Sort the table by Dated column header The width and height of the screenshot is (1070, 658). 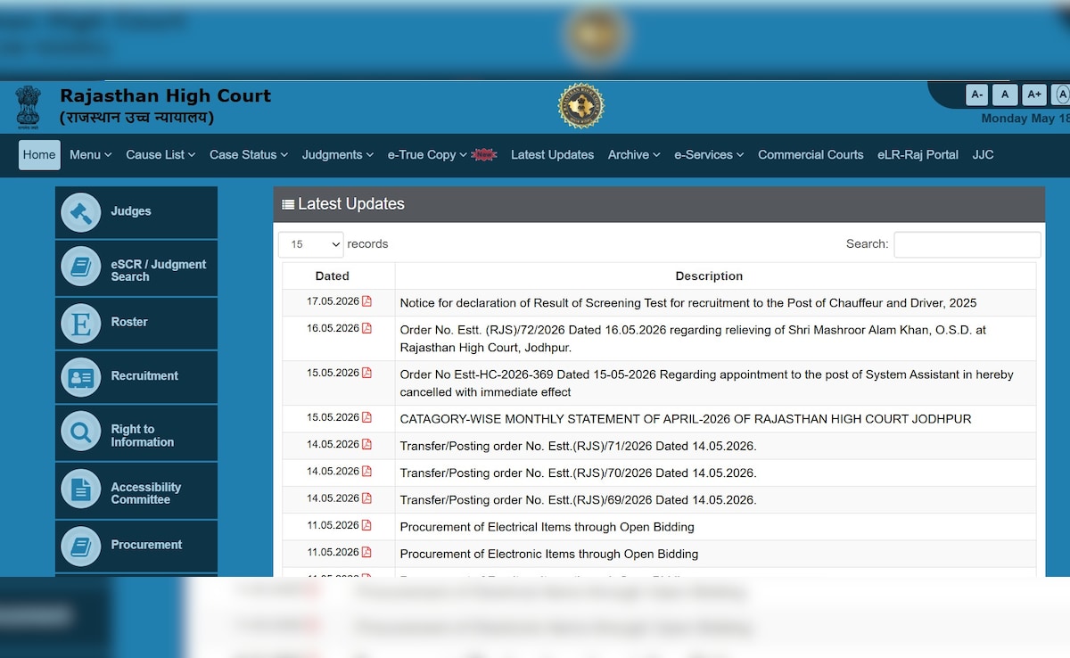339,276
